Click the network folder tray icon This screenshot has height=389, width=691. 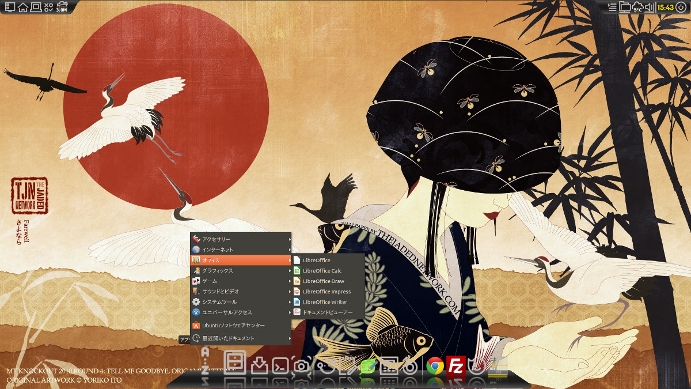pos(625,7)
